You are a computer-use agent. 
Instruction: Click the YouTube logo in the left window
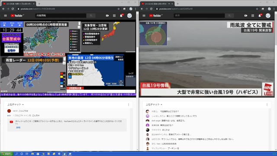pos(17,16)
